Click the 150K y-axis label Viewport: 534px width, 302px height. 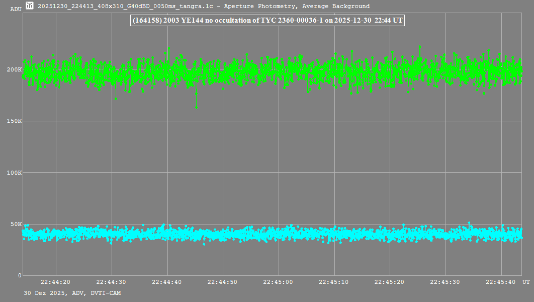[14, 121]
